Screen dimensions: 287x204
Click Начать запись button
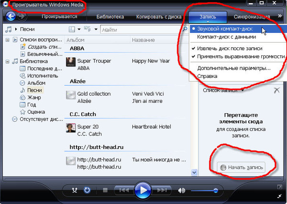(241, 167)
